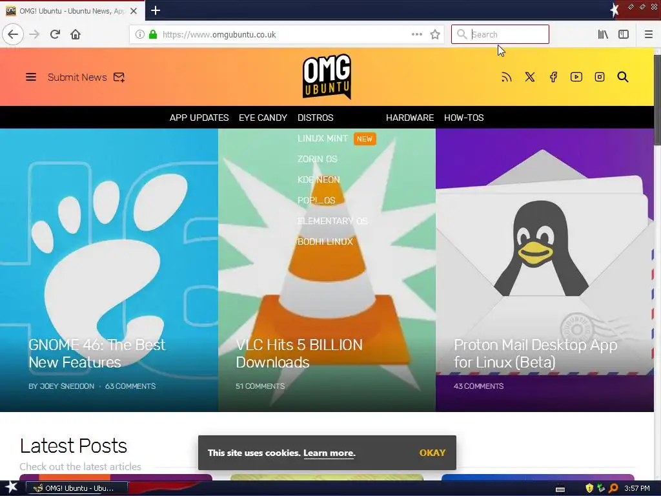The width and height of the screenshot is (661, 496).
Task: Open the Eye Candy section
Action: click(263, 118)
